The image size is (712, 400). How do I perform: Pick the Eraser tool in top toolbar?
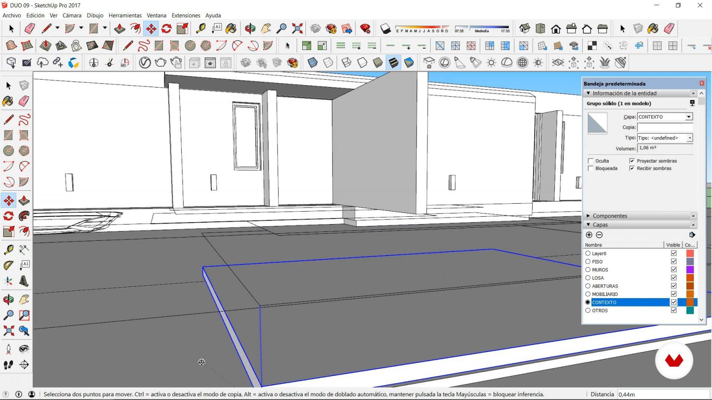pyautogui.click(x=30, y=29)
